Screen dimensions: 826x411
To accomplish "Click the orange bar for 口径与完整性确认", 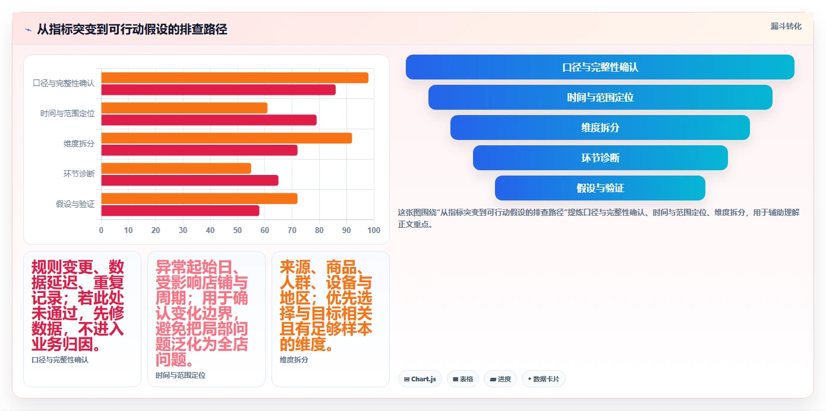I will click(x=235, y=78).
